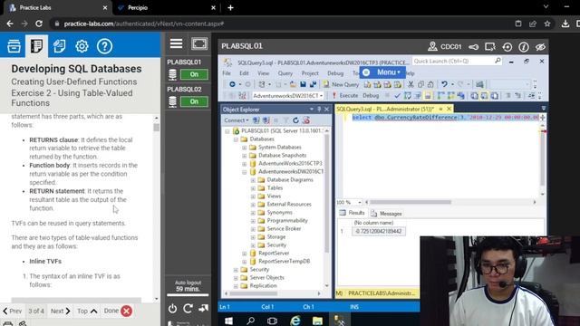Select the lab guide document icon
The width and height of the screenshot is (580, 326).
[x=36, y=46]
